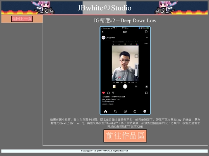
Task: Click the JBwhiteのStudio header title
Action: click(x=104, y=8)
